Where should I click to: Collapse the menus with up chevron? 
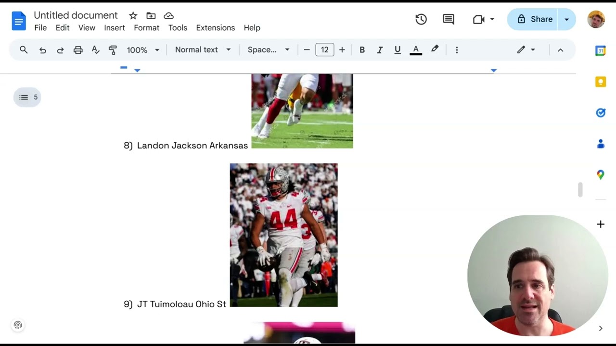coord(560,50)
